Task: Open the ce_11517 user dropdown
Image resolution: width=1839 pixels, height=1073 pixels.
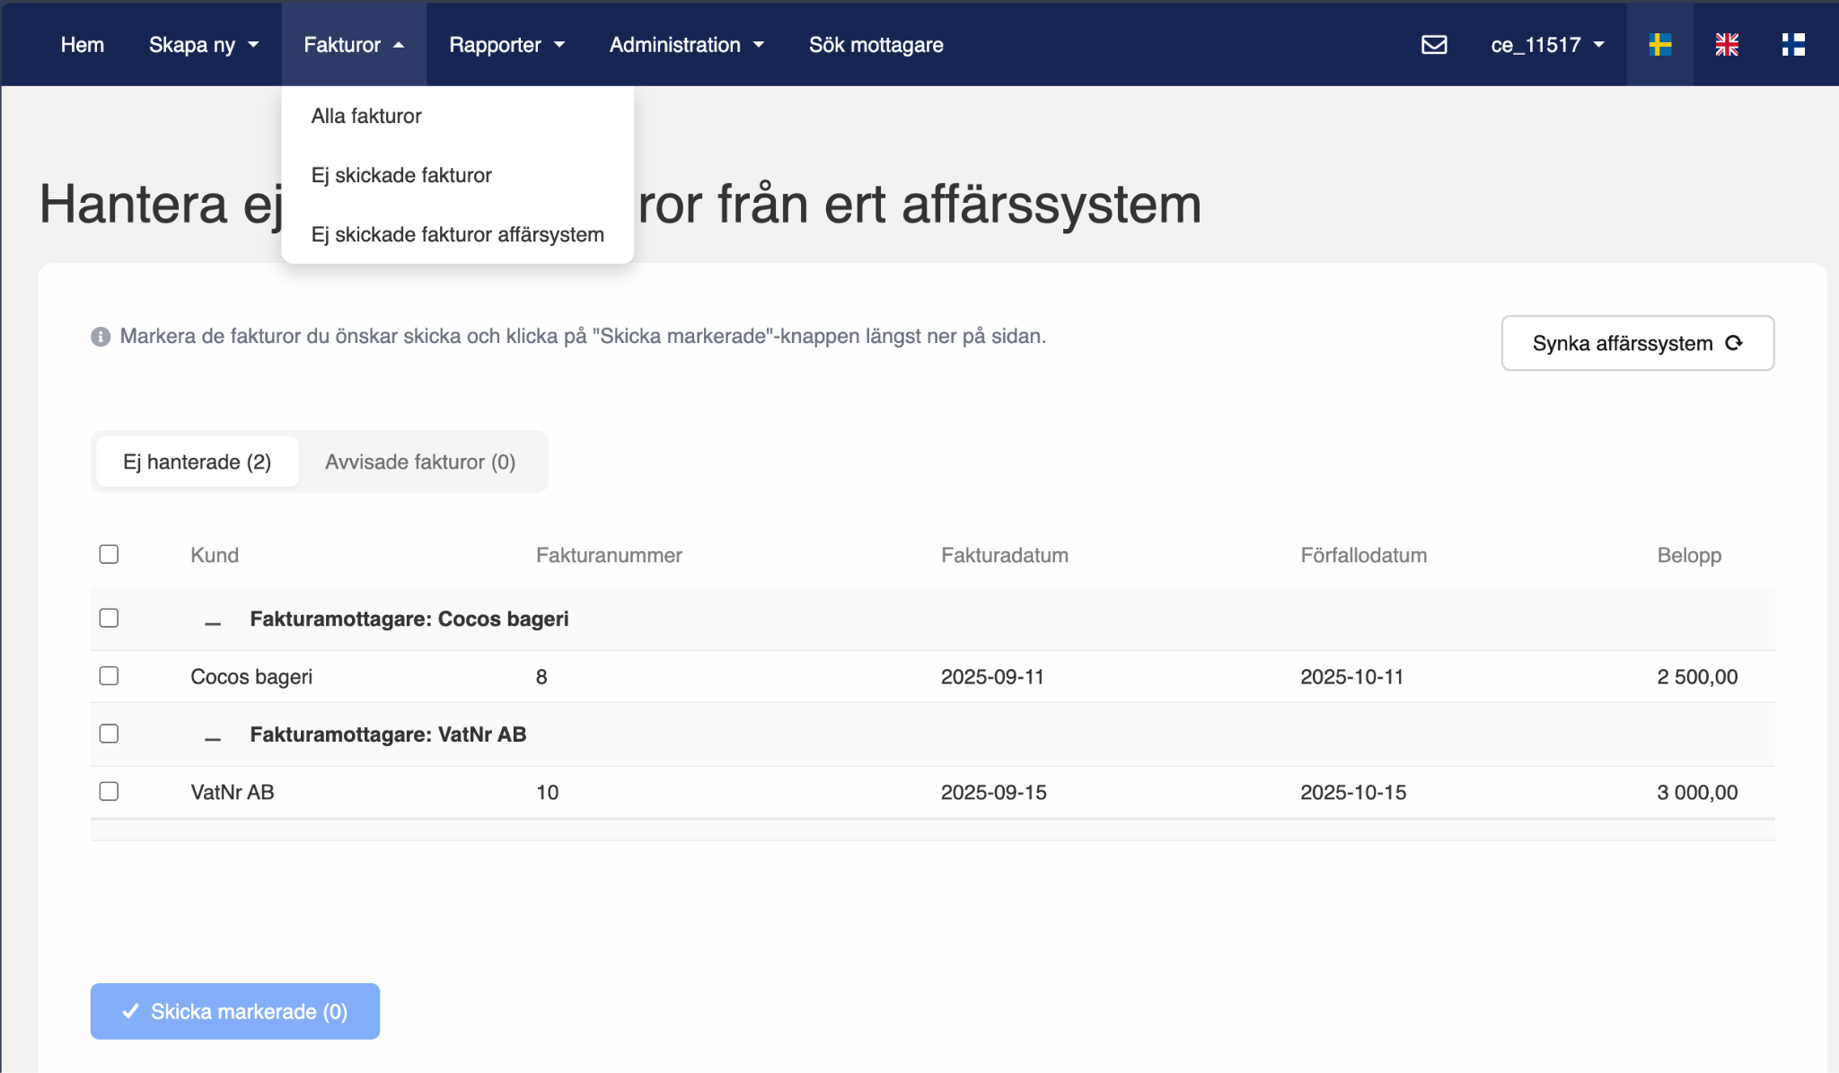Action: [1546, 45]
